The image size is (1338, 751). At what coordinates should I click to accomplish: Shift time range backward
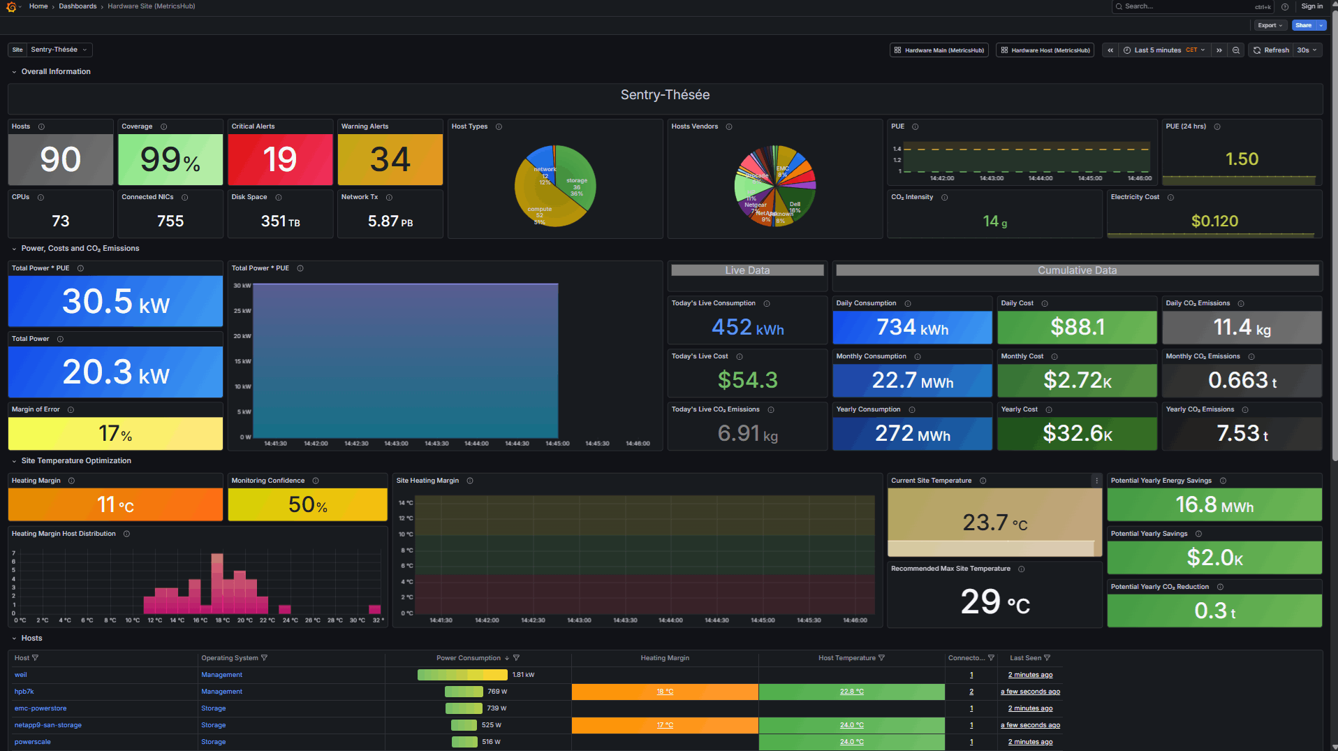click(x=1110, y=50)
